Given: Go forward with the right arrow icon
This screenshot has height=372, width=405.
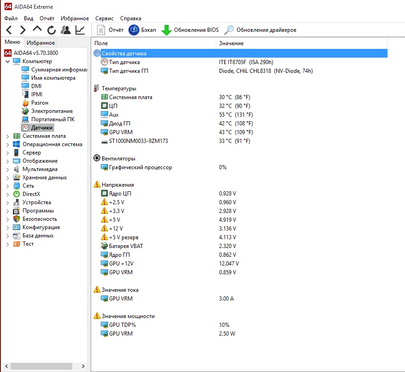Looking at the screenshot, I should coord(23,30).
